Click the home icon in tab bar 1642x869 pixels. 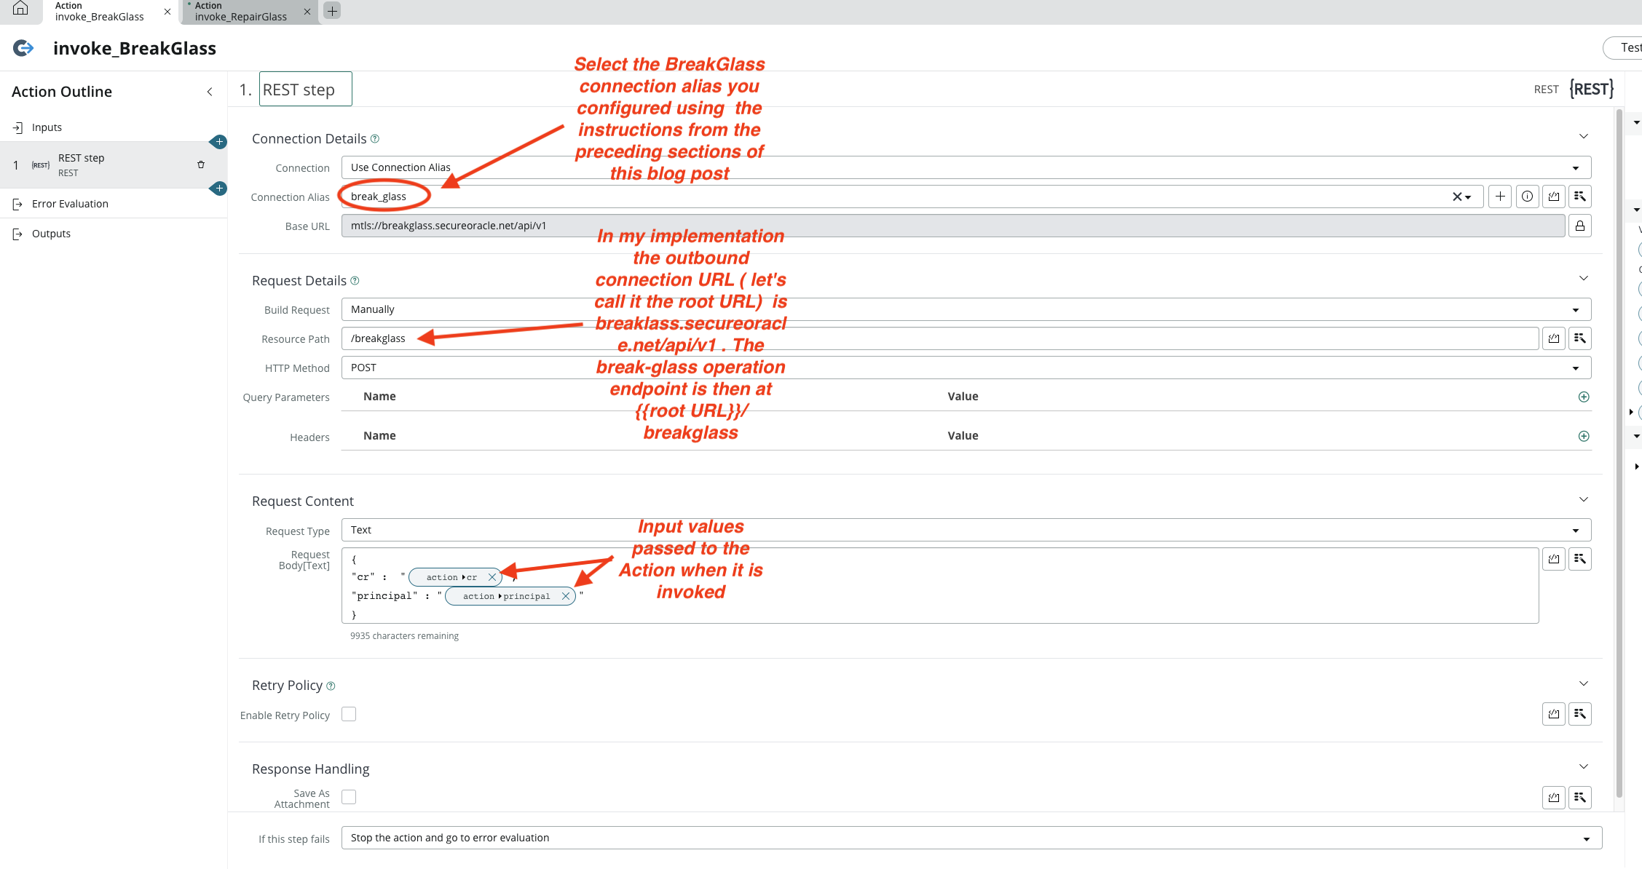coord(20,9)
